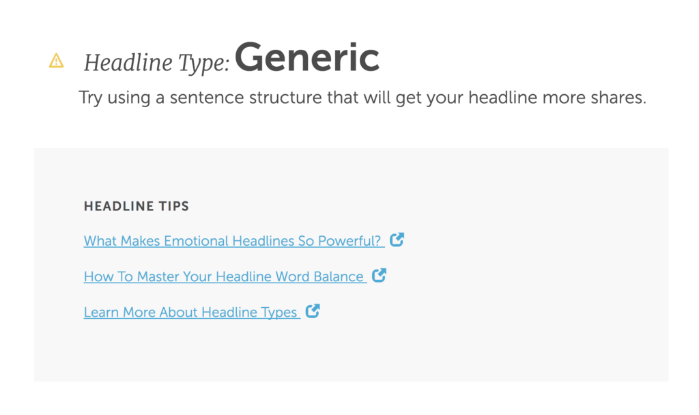Click the "HEADLINE TIPS" section heading

(137, 206)
